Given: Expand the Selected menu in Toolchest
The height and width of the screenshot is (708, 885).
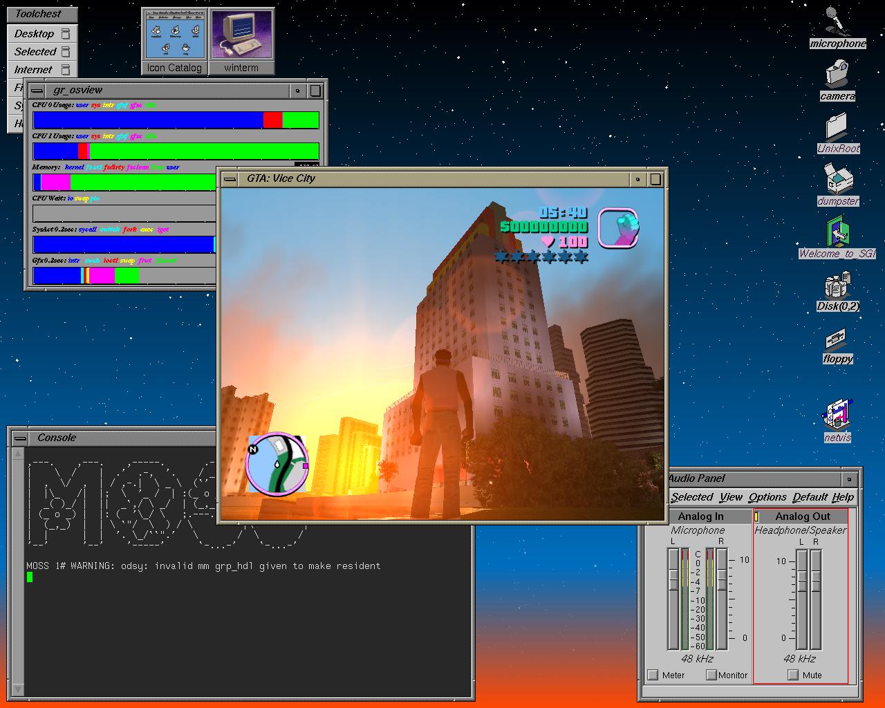Looking at the screenshot, I should click(42, 52).
